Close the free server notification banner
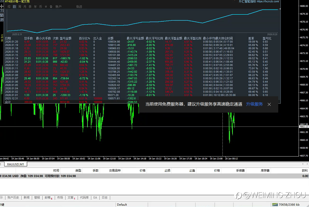Screen dimensions: 309x207 point(269,104)
